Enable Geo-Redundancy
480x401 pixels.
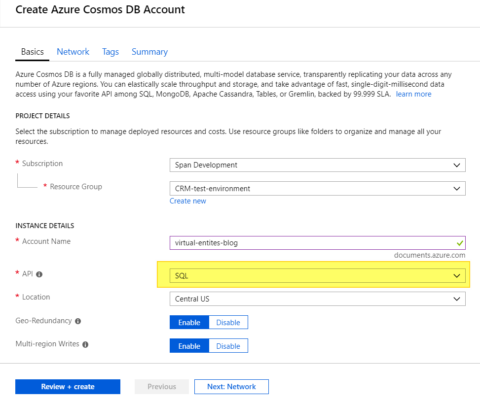click(189, 323)
